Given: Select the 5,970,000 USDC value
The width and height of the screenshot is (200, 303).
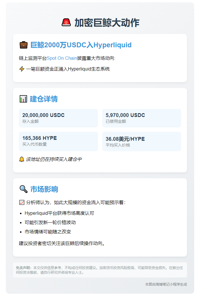Looking at the screenshot, I should [125, 115].
